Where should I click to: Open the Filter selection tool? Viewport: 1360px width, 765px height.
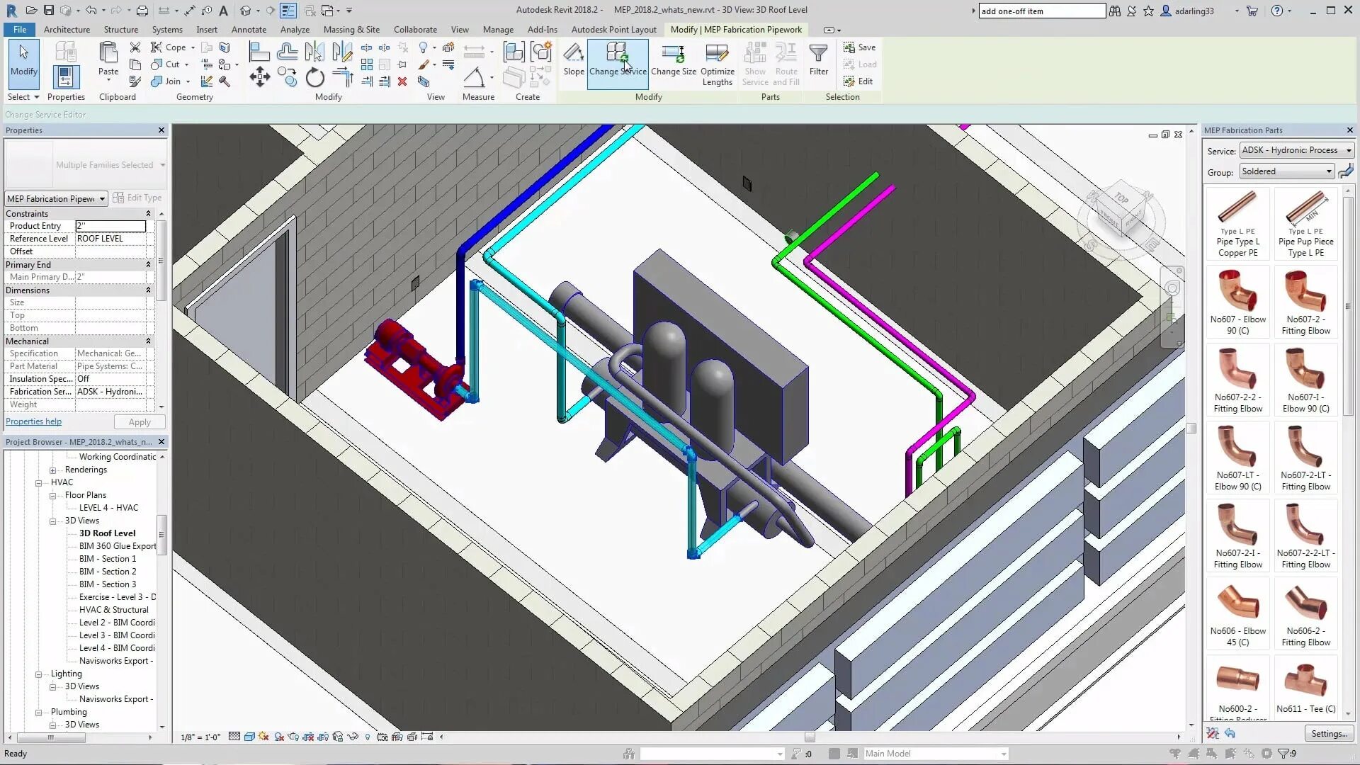pos(818,59)
